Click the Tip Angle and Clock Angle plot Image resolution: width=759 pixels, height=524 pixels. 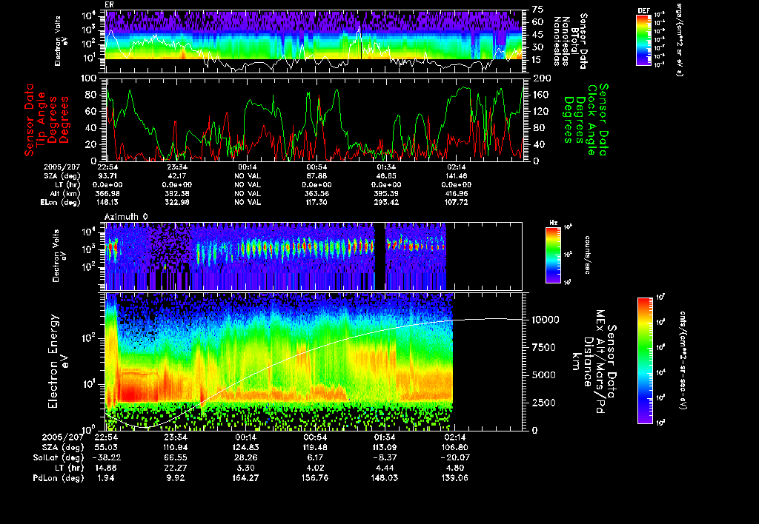pos(314,119)
